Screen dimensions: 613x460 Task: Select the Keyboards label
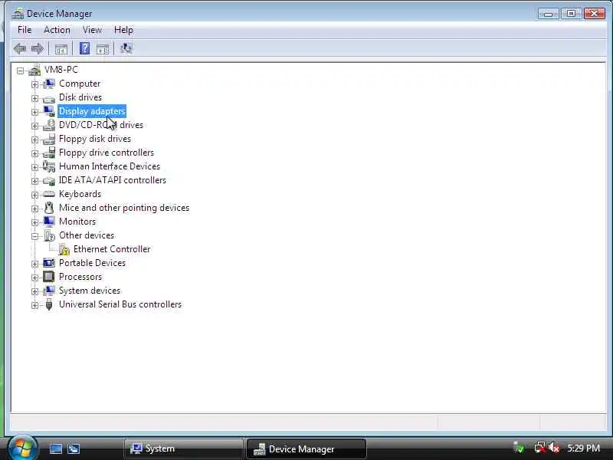coord(80,194)
